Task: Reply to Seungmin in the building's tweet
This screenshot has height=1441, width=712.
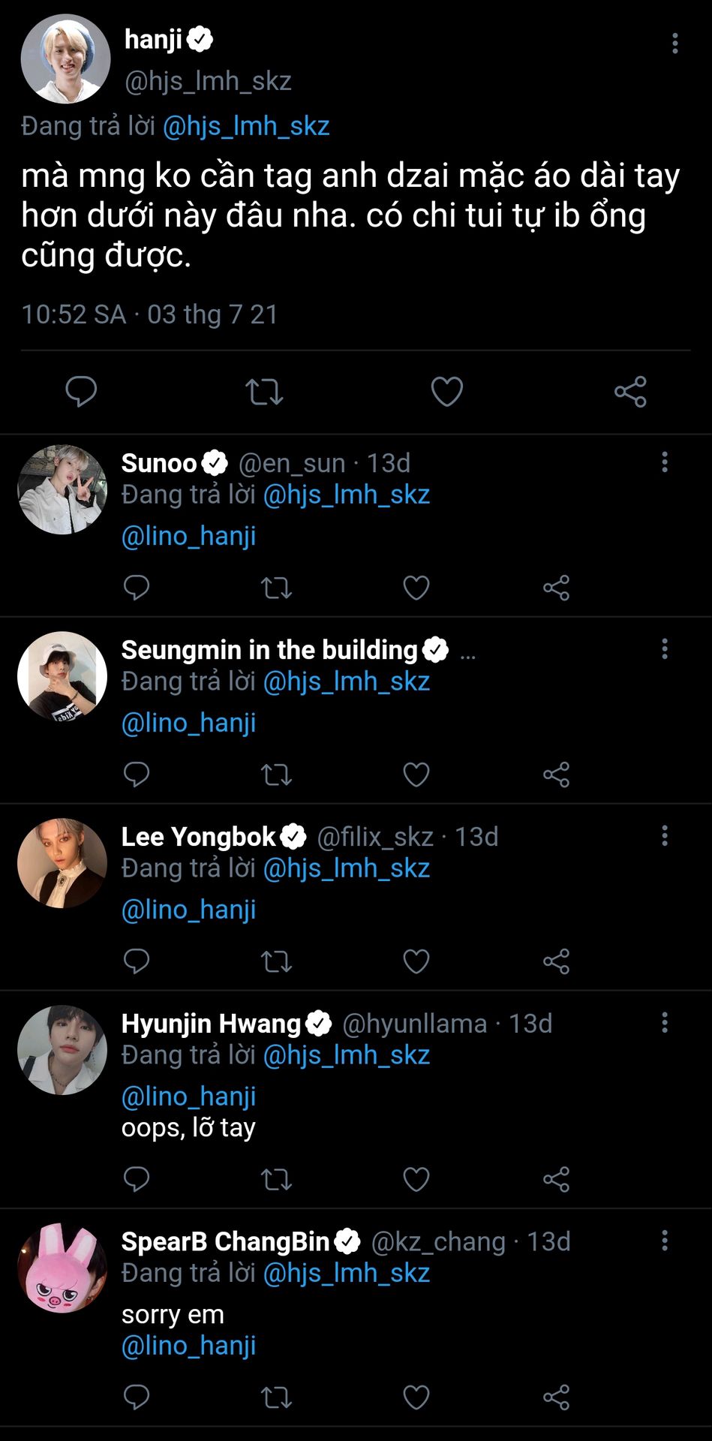Action: 137,775
